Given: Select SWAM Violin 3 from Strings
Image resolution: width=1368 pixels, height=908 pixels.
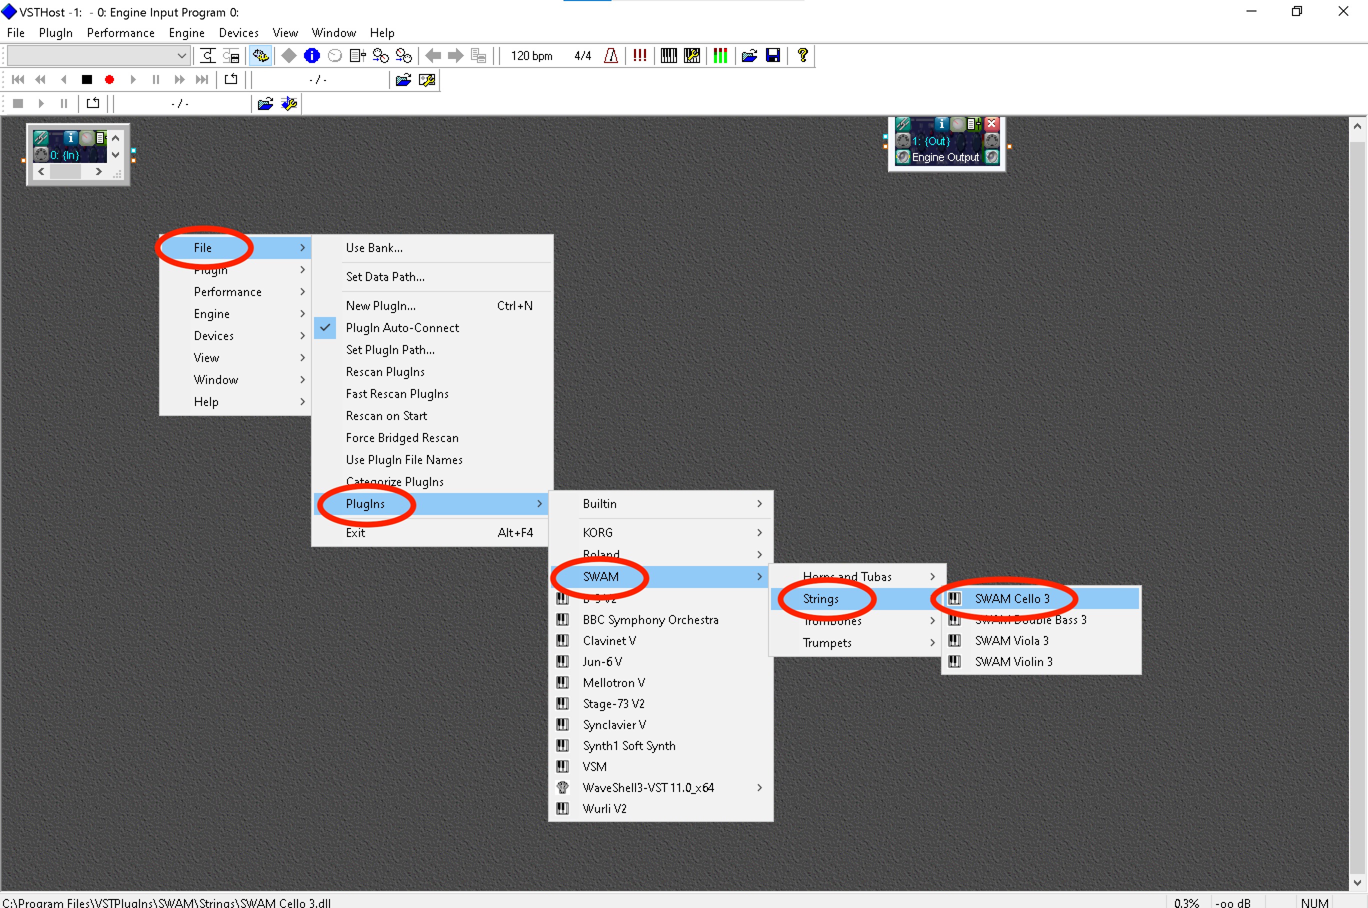Looking at the screenshot, I should click(1013, 661).
